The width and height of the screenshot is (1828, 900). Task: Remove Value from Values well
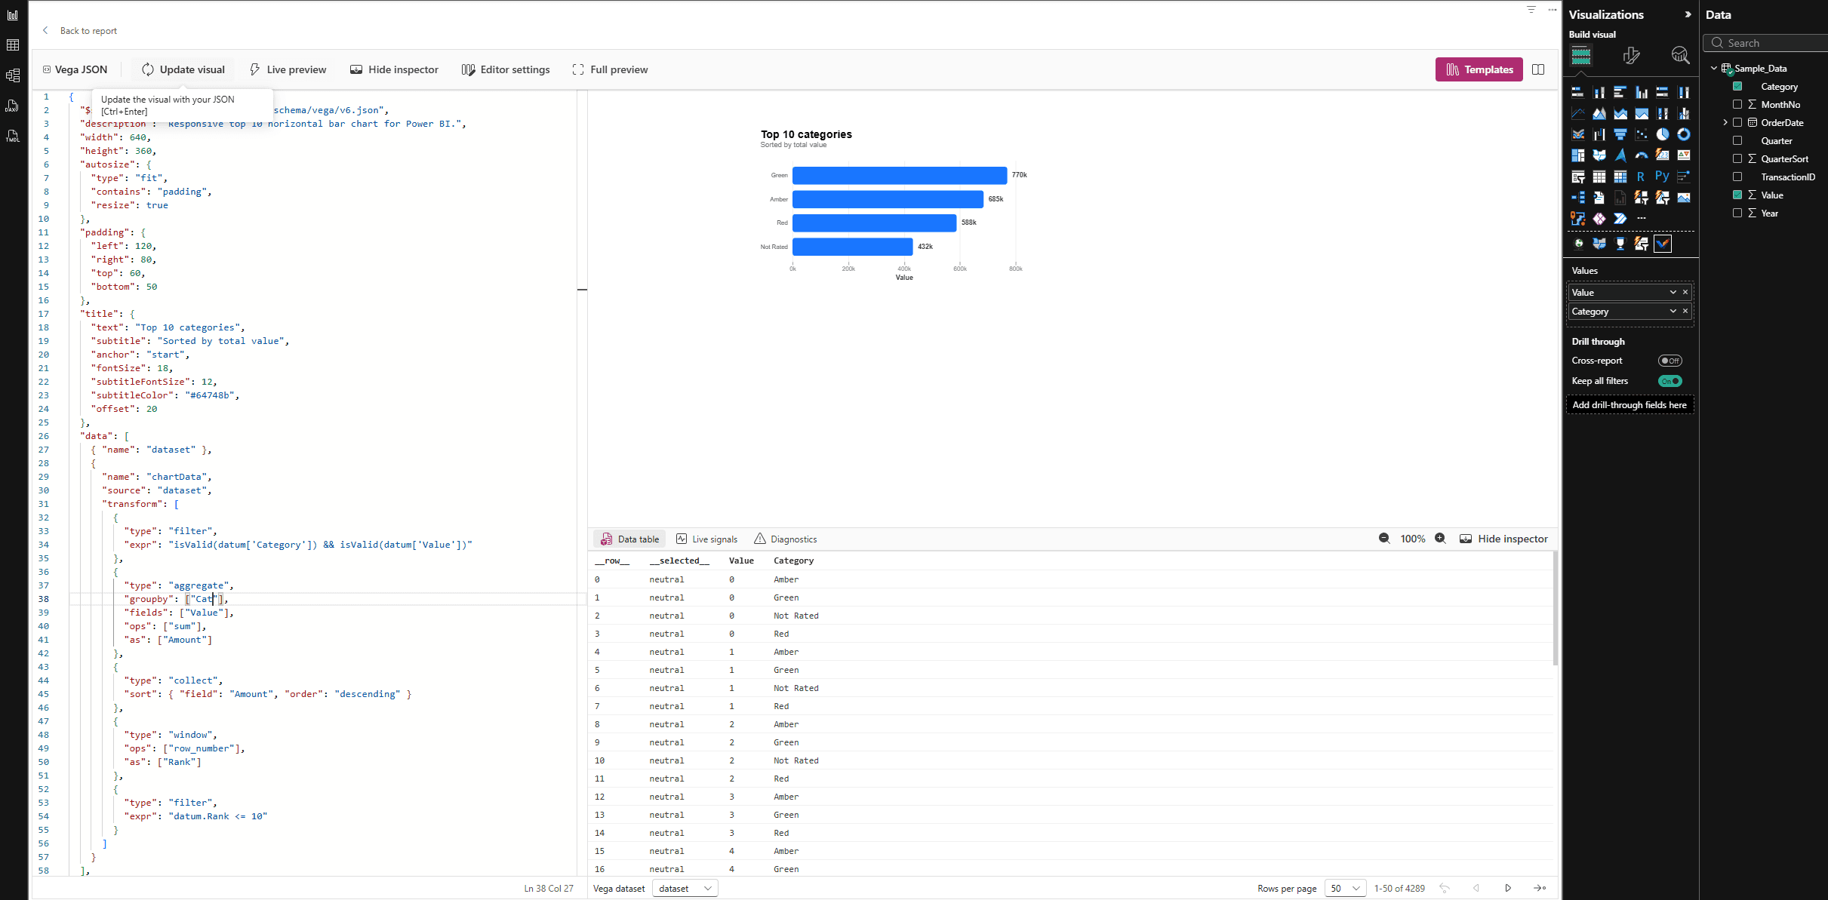(x=1685, y=293)
